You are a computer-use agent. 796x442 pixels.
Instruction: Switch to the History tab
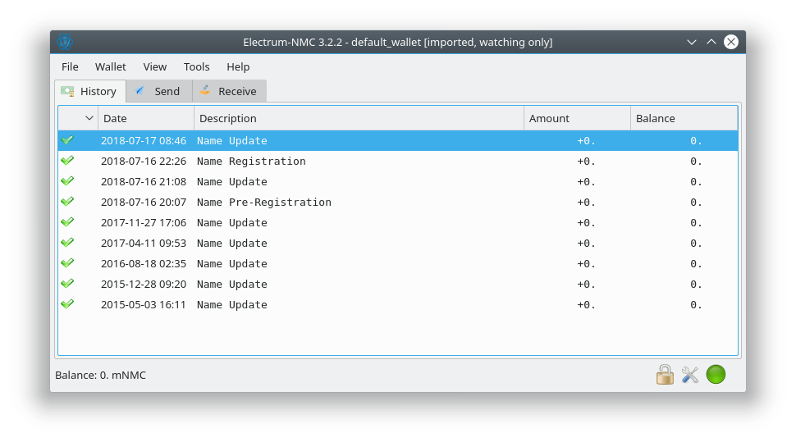click(89, 91)
